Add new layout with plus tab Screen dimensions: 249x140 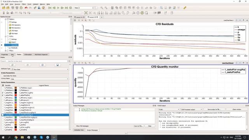[x=102, y=17]
